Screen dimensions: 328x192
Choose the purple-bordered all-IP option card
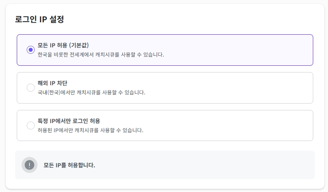click(x=239, y=50)
